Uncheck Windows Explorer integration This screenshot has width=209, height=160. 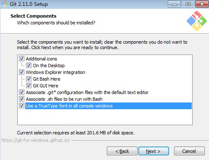tap(21, 72)
